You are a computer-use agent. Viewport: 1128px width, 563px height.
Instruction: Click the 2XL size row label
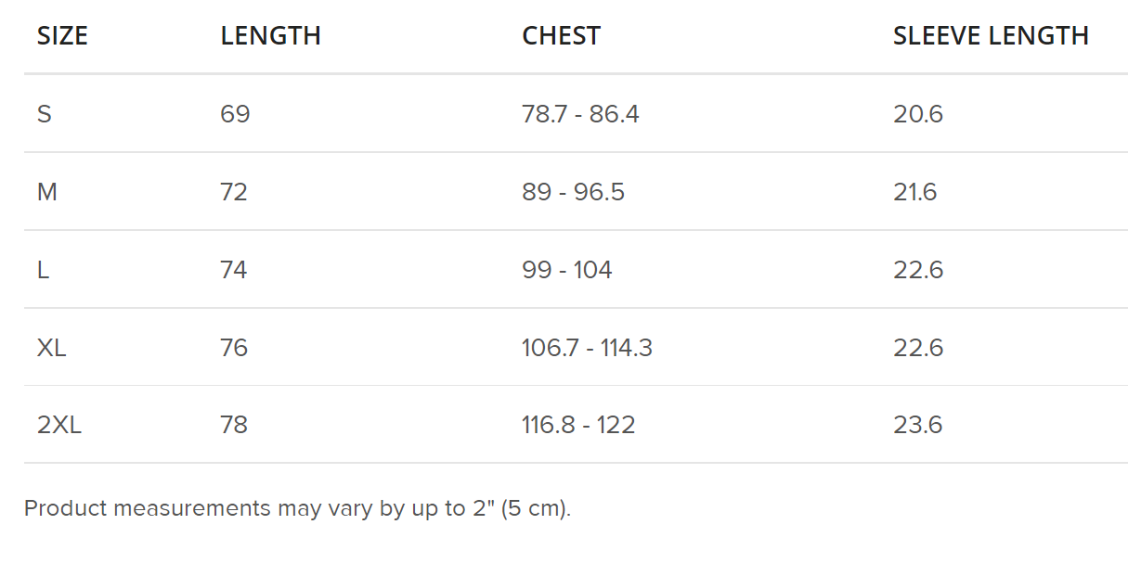tap(59, 425)
